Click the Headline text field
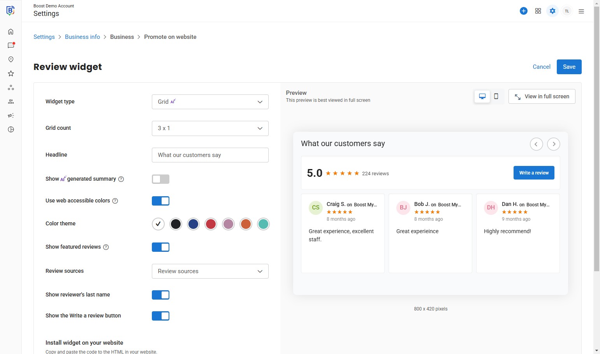Screen dimensions: 600x354 point(210,155)
